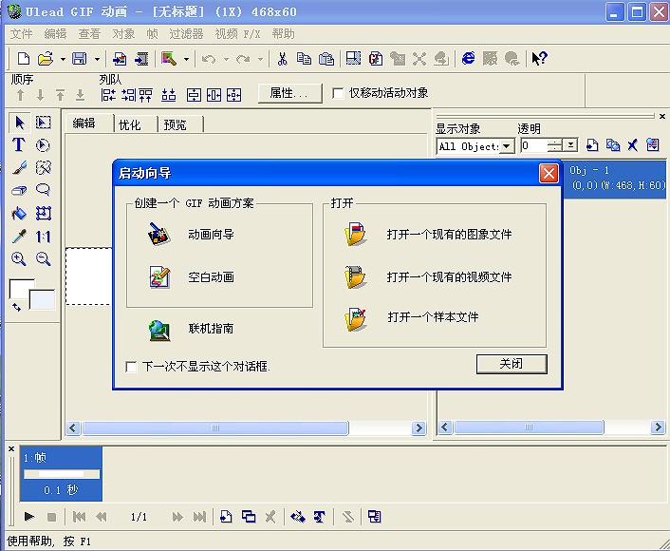Screen dimensions: 670x551
Task: Check 下一次不显示这个对话框 checkbox
Action: (131, 367)
